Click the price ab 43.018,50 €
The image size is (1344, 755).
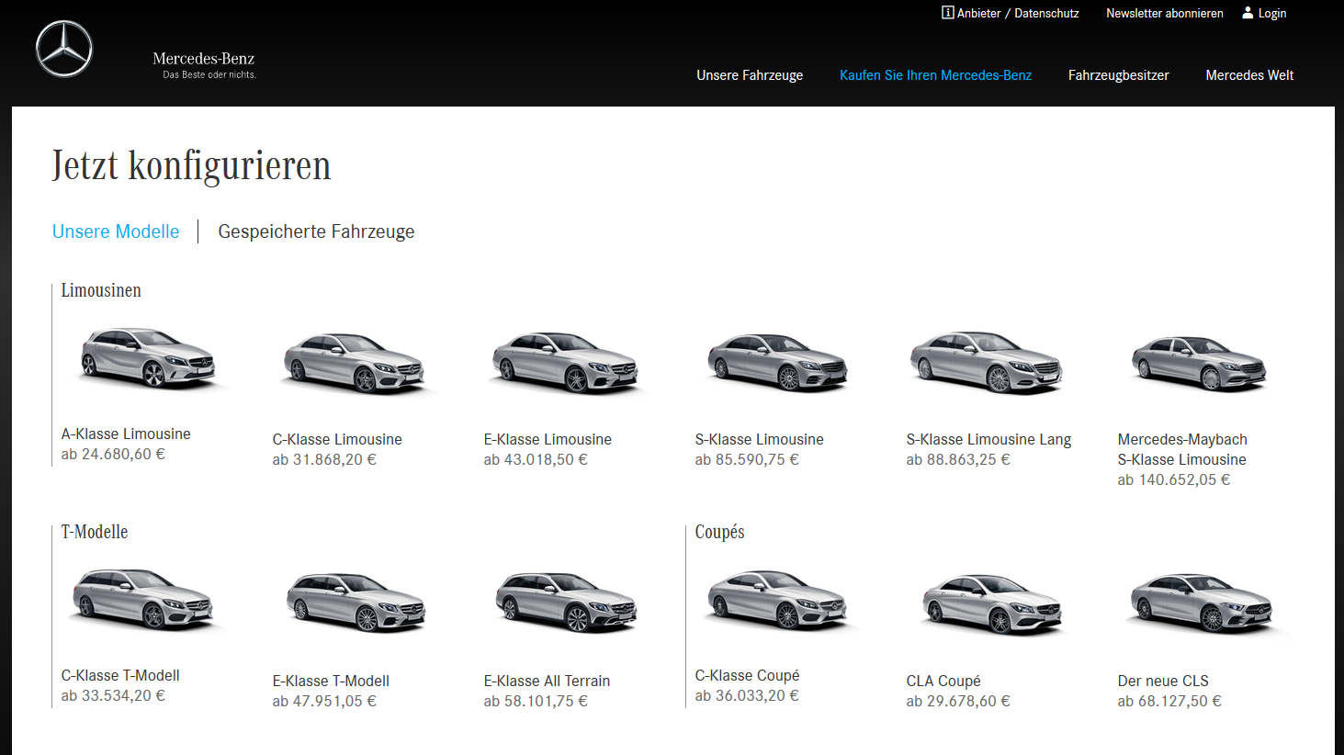pyautogui.click(x=536, y=459)
